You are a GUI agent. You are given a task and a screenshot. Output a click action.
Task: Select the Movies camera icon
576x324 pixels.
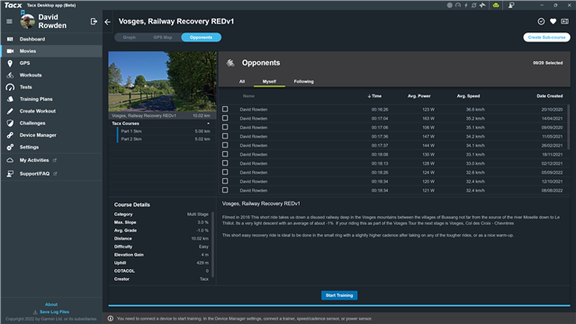(10, 51)
